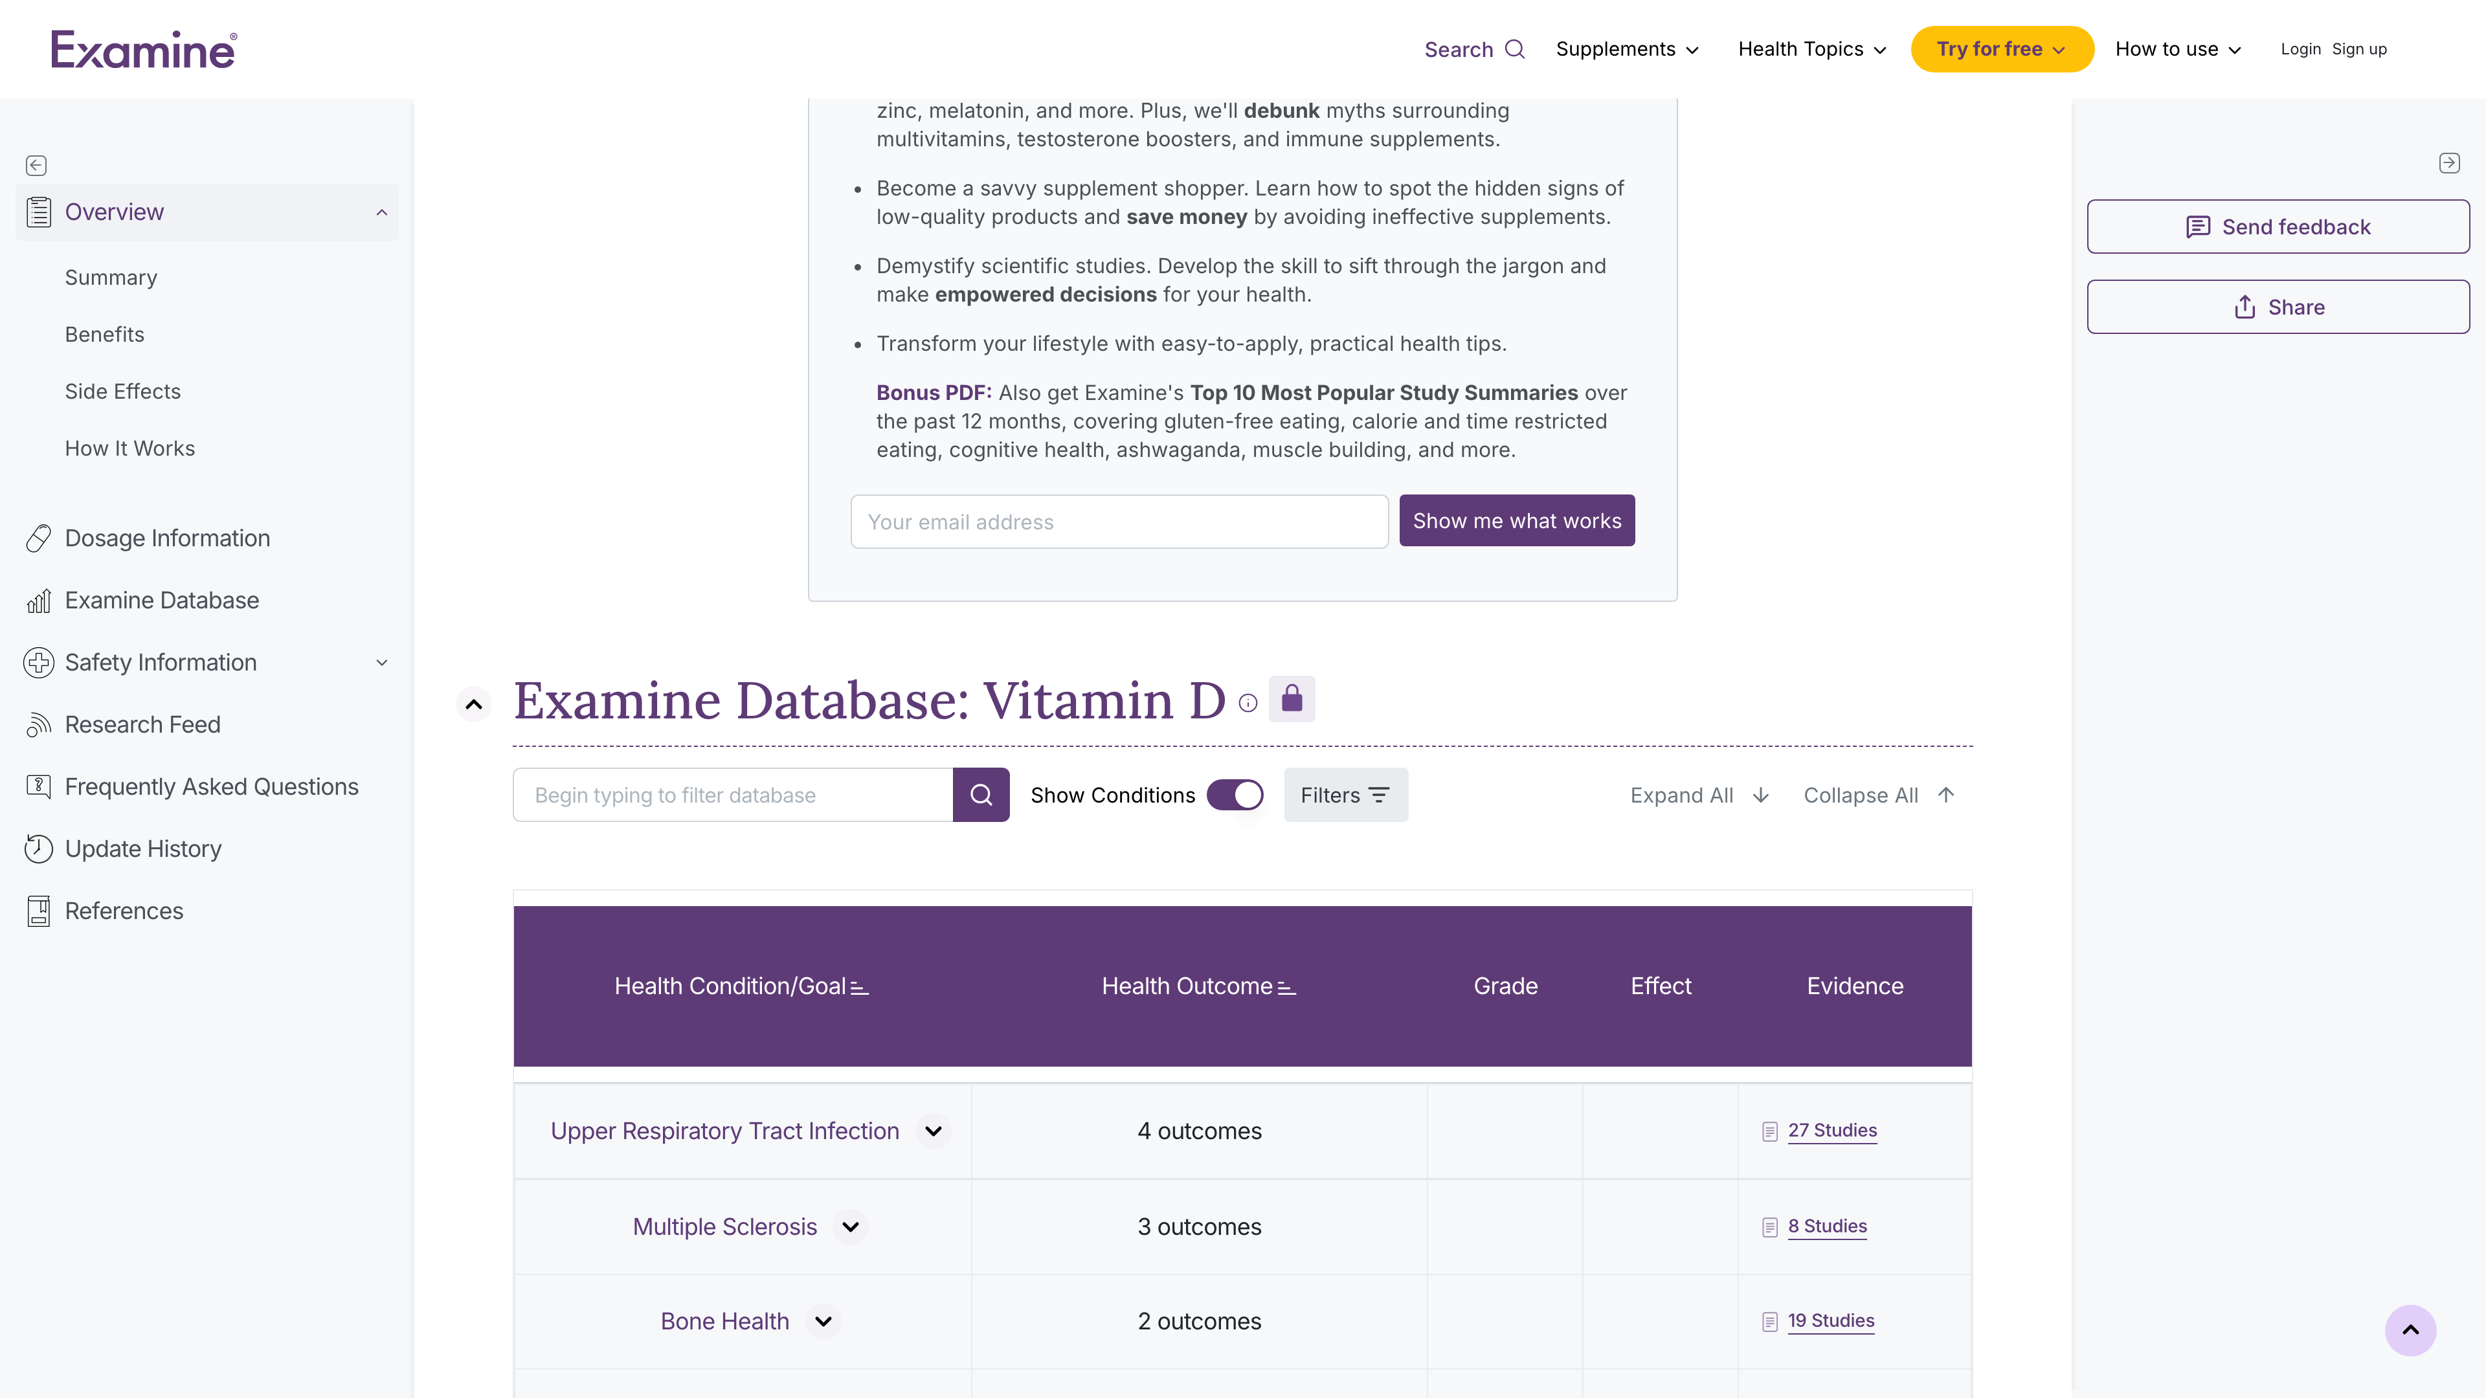Click the Overview clipboard icon
This screenshot has width=2486, height=1398.
tap(39, 212)
